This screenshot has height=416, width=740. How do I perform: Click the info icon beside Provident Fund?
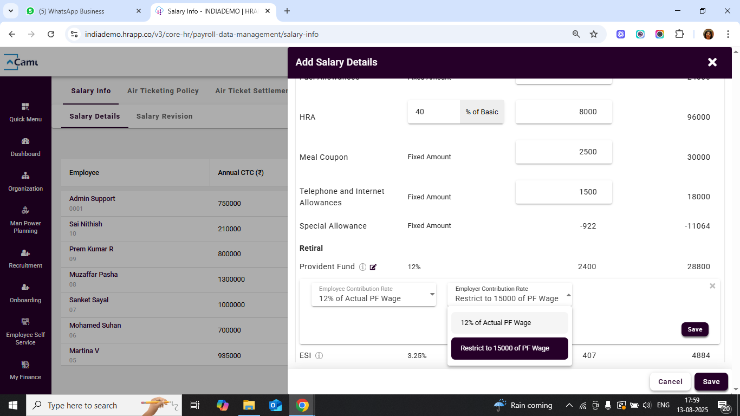tap(363, 267)
